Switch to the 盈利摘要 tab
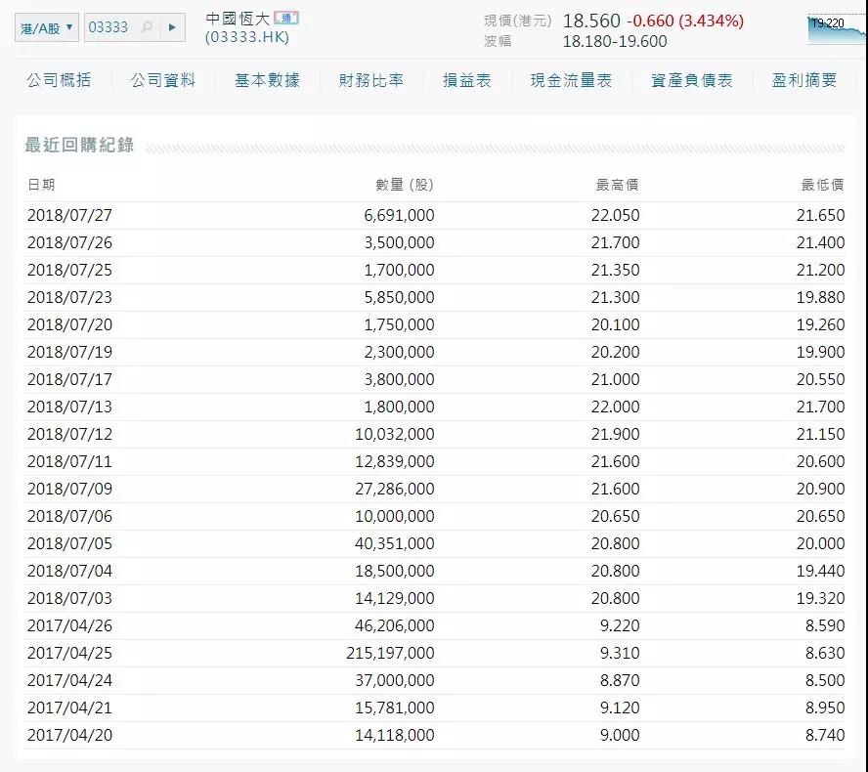The image size is (868, 772). (803, 80)
